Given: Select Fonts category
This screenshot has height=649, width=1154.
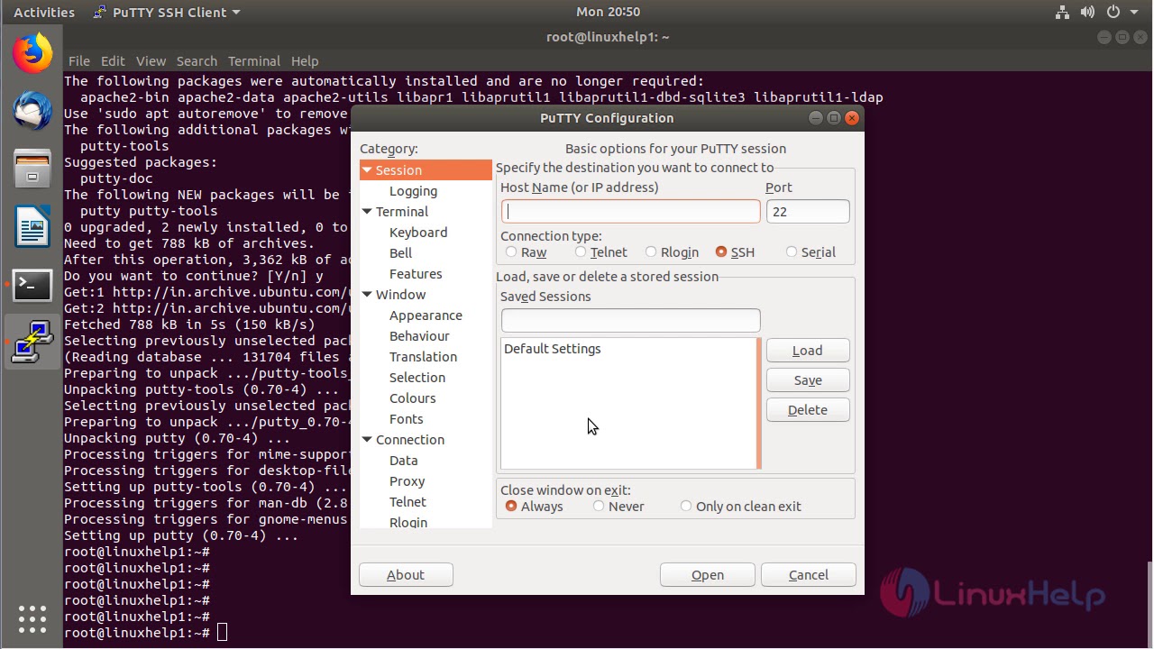Looking at the screenshot, I should click(x=407, y=419).
